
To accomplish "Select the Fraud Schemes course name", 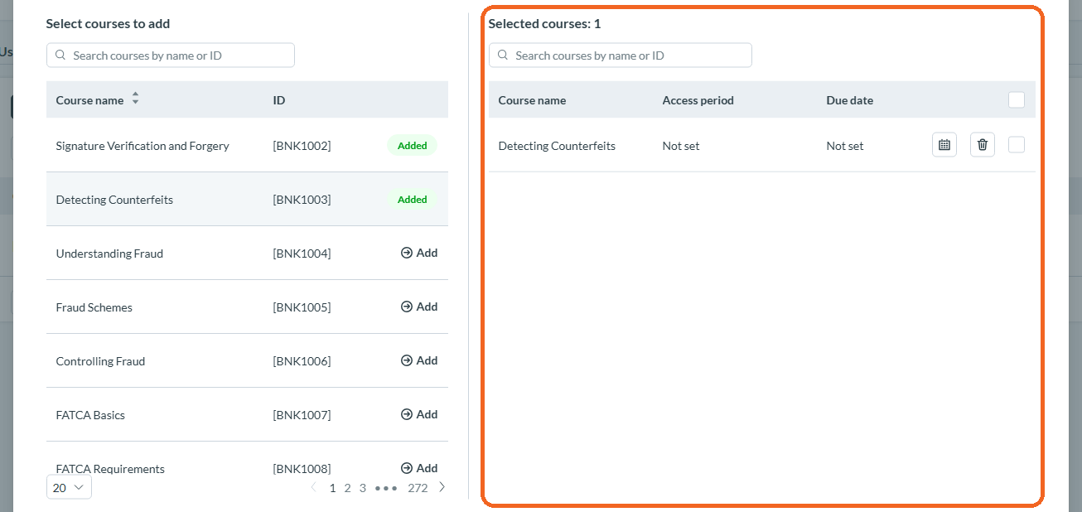I will point(94,307).
